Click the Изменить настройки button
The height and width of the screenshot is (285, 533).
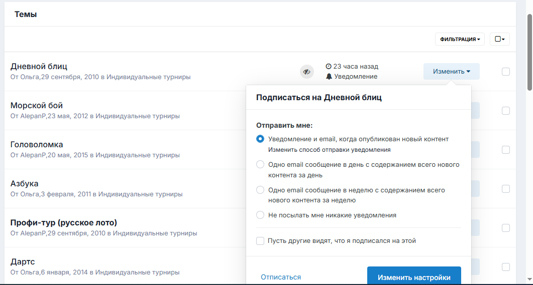[x=414, y=276]
